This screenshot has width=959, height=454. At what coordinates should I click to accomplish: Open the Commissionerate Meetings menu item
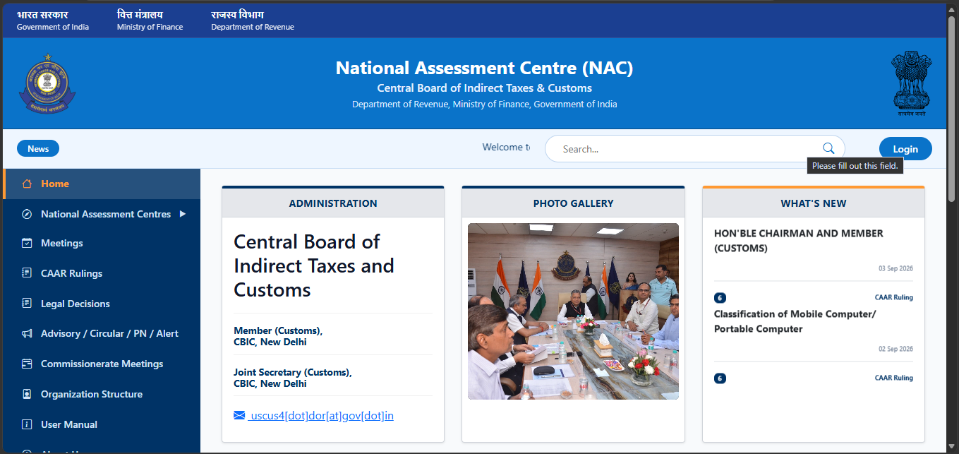pos(102,364)
